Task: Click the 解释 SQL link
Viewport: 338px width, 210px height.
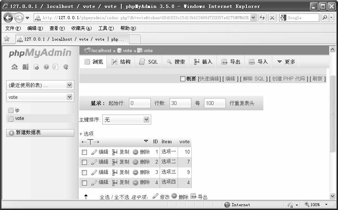Action: 253,79
